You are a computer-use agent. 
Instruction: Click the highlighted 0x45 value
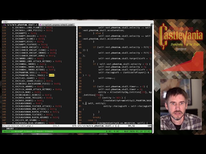pyautogui.click(x=51, y=75)
